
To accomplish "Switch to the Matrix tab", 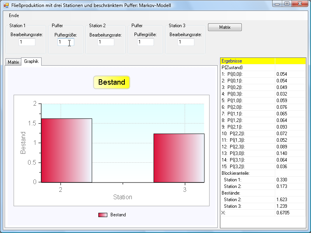I will pos(13,62).
